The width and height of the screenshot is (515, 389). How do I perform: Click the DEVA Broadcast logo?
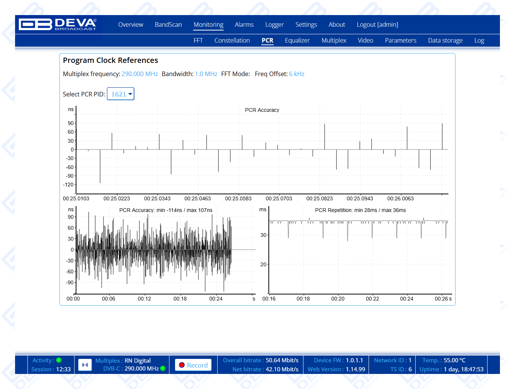[x=58, y=24]
